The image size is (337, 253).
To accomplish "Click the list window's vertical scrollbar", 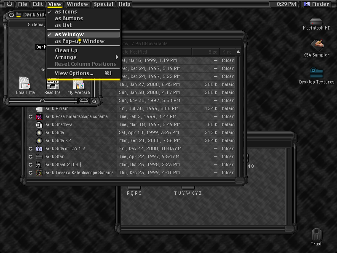I will point(238,116).
